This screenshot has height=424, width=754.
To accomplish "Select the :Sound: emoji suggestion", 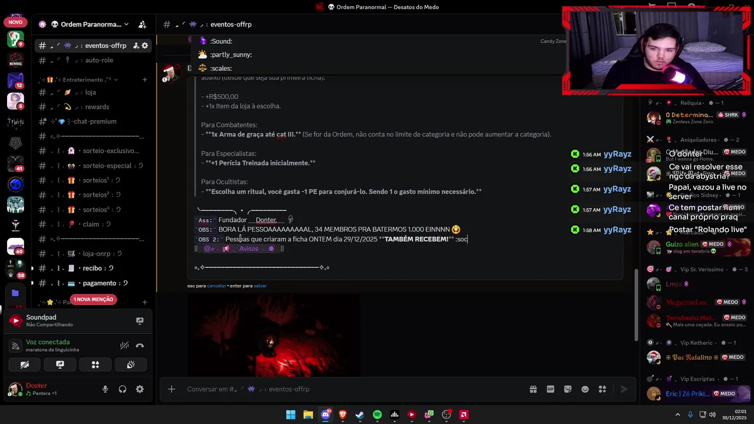I will tap(377, 41).
